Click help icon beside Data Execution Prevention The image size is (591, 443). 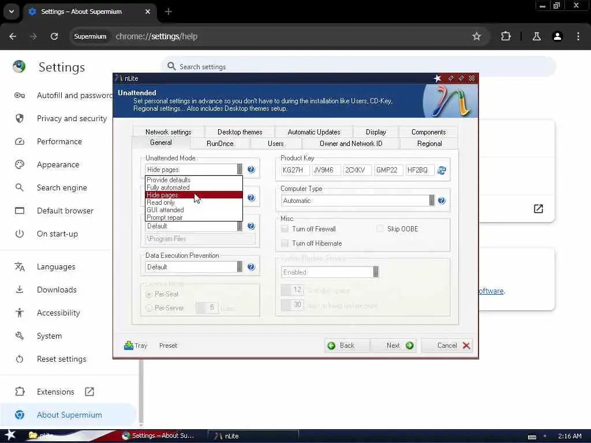251,266
